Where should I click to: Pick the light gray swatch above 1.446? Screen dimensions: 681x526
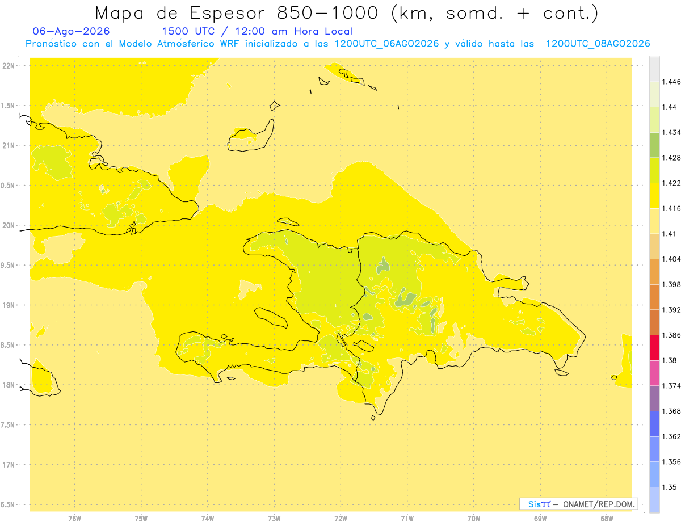tap(654, 69)
